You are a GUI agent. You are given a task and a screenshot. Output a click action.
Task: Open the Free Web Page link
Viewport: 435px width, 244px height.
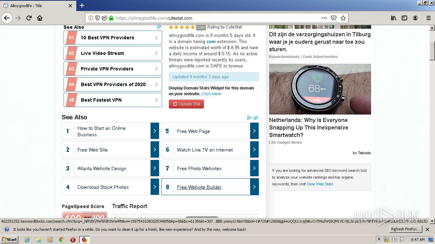point(193,131)
